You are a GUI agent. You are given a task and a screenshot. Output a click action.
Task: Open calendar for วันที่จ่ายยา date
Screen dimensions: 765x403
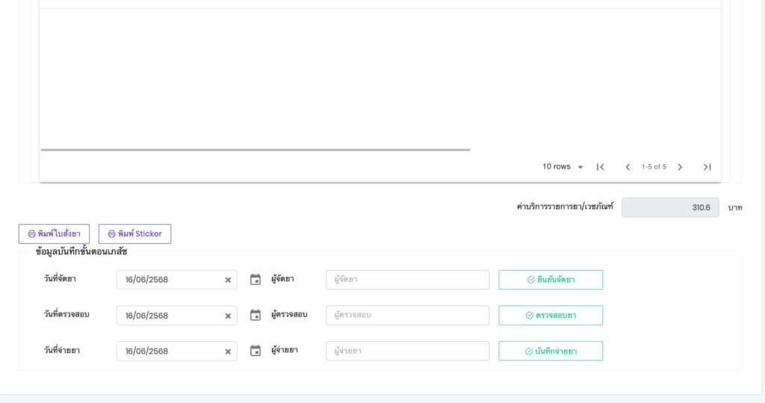click(255, 351)
